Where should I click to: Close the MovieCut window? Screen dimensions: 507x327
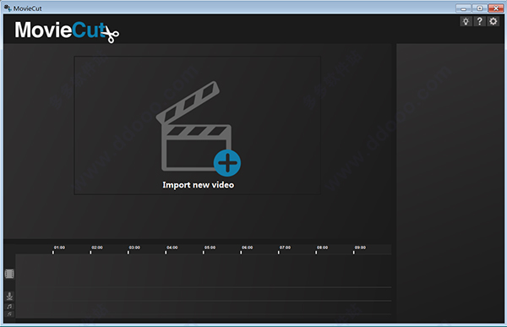coord(496,8)
